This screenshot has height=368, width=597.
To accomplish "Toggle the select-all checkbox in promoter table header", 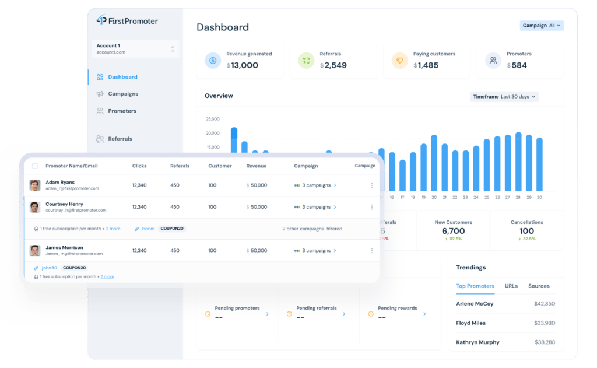I will pos(35,166).
